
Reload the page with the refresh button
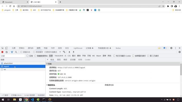click(x=10, y=6)
